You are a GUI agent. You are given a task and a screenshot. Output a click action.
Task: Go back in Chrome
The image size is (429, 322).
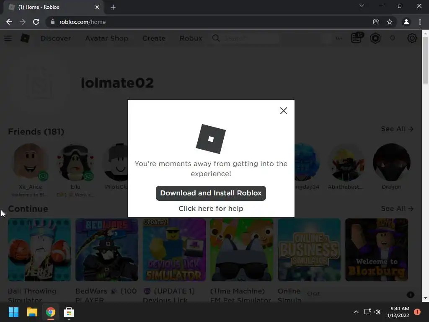coord(9,22)
